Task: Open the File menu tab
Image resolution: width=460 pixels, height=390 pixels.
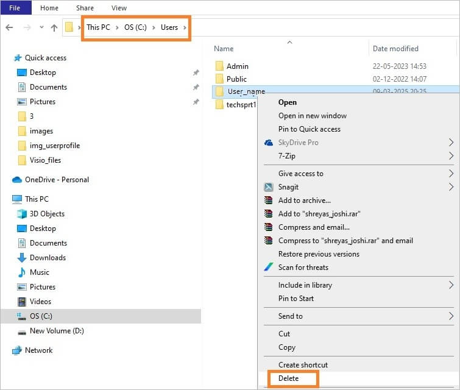Action: click(x=16, y=8)
